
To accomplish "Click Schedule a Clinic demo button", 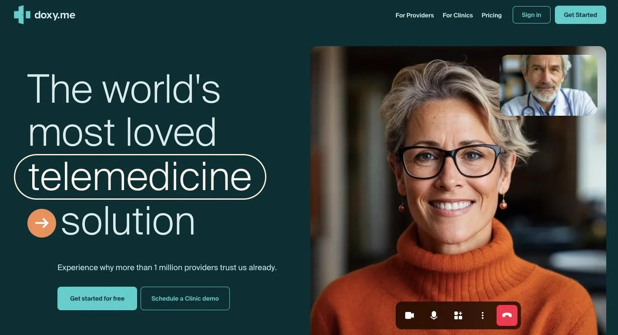I will pyautogui.click(x=185, y=298).
